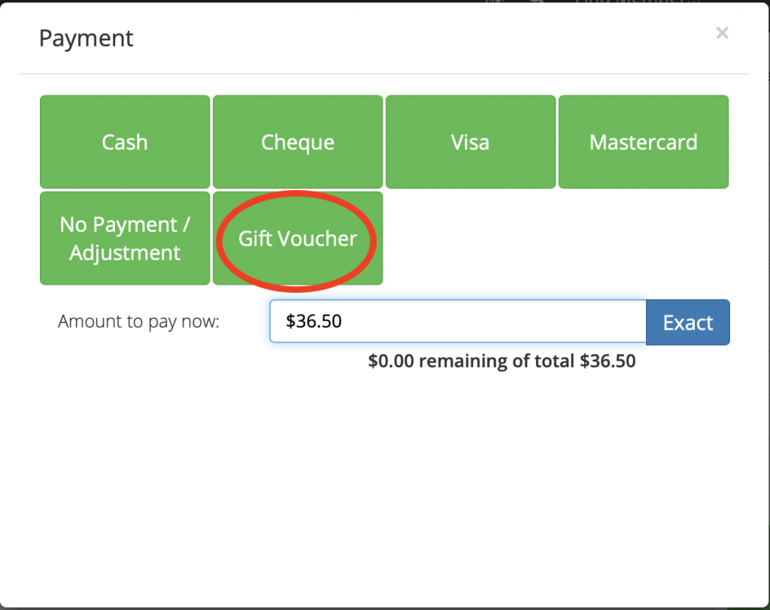
Task: Pick the Cheque tile in the top row
Action: 298,142
